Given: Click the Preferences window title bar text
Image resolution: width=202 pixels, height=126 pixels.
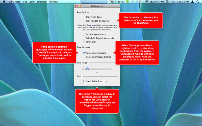Looking at the screenshot, I should pyautogui.click(x=97, y=6).
